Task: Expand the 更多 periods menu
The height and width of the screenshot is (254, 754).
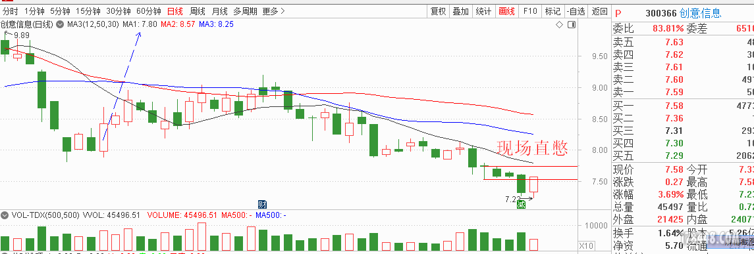Action: pos(273,11)
